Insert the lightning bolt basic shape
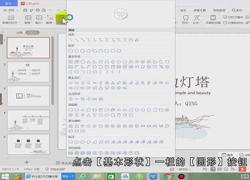 click(161, 67)
